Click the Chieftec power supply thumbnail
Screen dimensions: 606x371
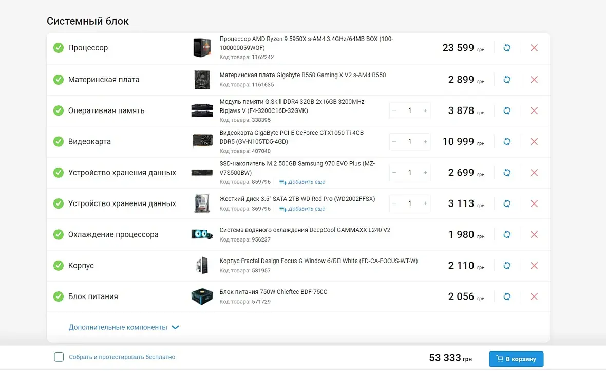(202, 296)
